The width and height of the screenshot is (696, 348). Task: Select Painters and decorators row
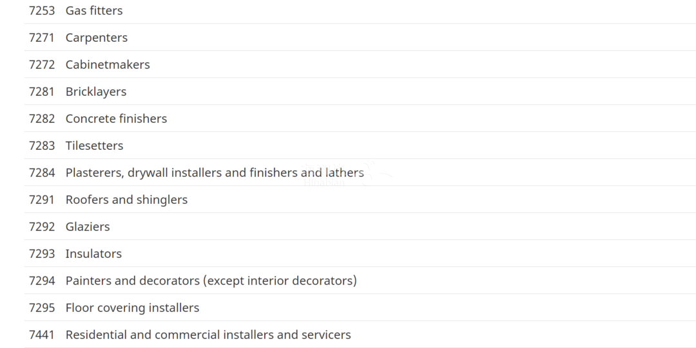(360, 280)
